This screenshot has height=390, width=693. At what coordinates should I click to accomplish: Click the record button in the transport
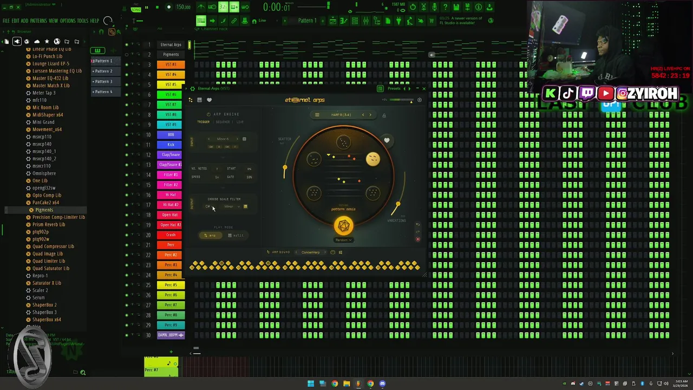tap(169, 7)
